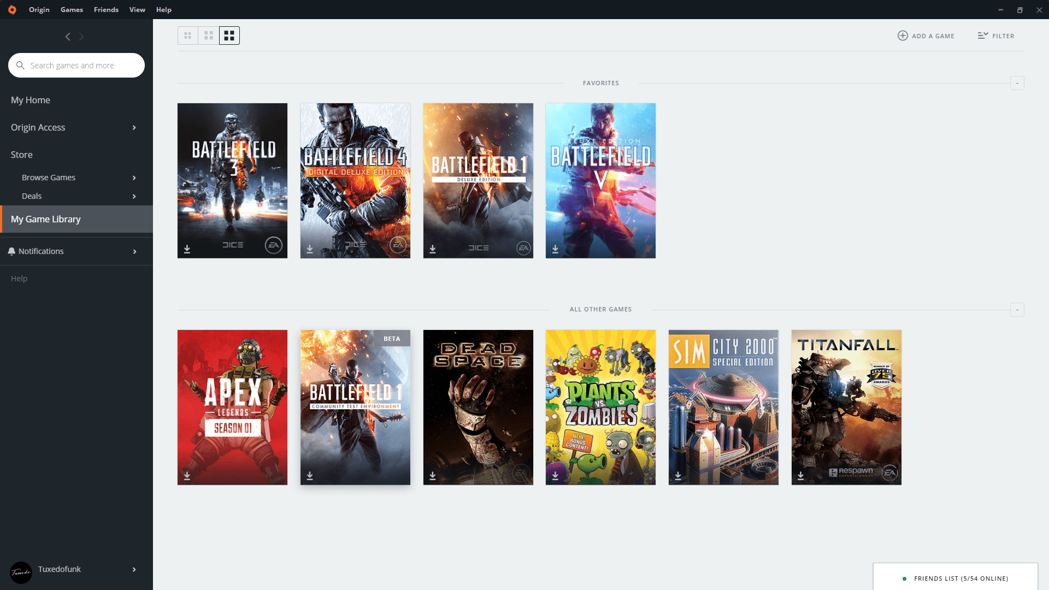This screenshot has height=590, width=1049.
Task: Open the Battlefield 1 Community Test tile
Action: pos(355,408)
